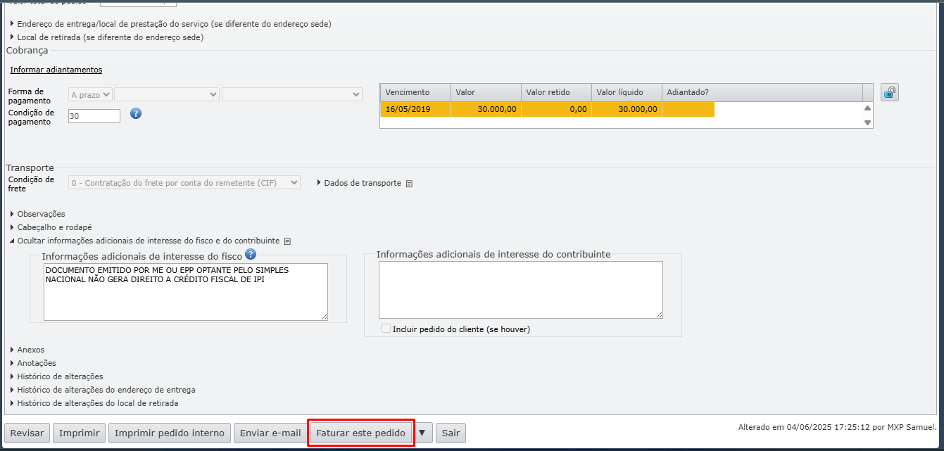Click Imprimir pedido interno button
The image size is (944, 451).
169,433
